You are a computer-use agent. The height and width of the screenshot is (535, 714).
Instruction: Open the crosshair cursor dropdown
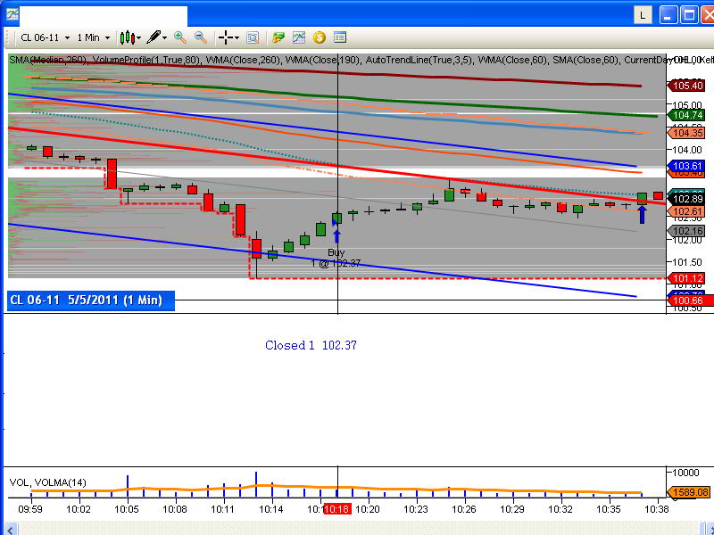(x=228, y=37)
